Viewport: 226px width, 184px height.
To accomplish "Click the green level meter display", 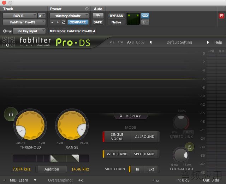I will coord(133,19).
